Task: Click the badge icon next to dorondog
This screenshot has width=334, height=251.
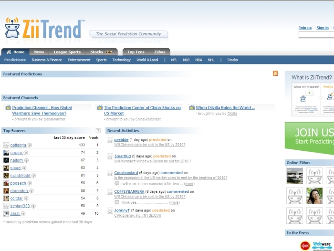Action: pyautogui.click(x=31, y=191)
